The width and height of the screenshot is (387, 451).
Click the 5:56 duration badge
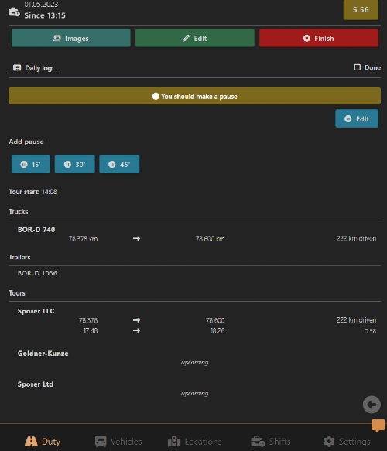pos(361,10)
